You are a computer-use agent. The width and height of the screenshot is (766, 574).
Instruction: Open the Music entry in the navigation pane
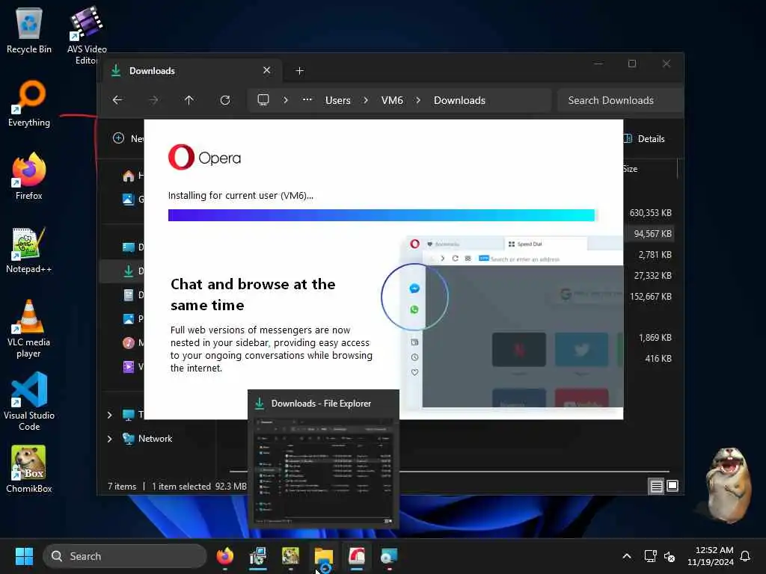tap(133, 342)
